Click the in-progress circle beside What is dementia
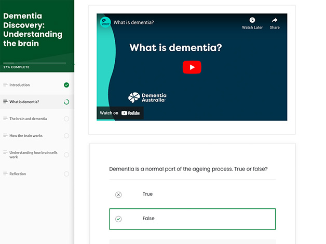The width and height of the screenshot is (326, 244). (66, 102)
